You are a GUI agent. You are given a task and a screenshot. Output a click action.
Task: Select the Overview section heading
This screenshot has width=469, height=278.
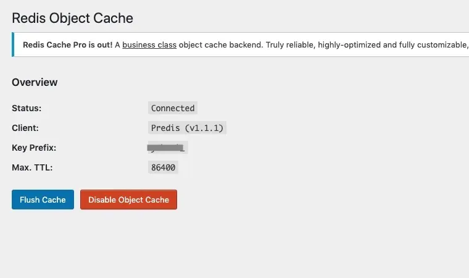point(35,82)
